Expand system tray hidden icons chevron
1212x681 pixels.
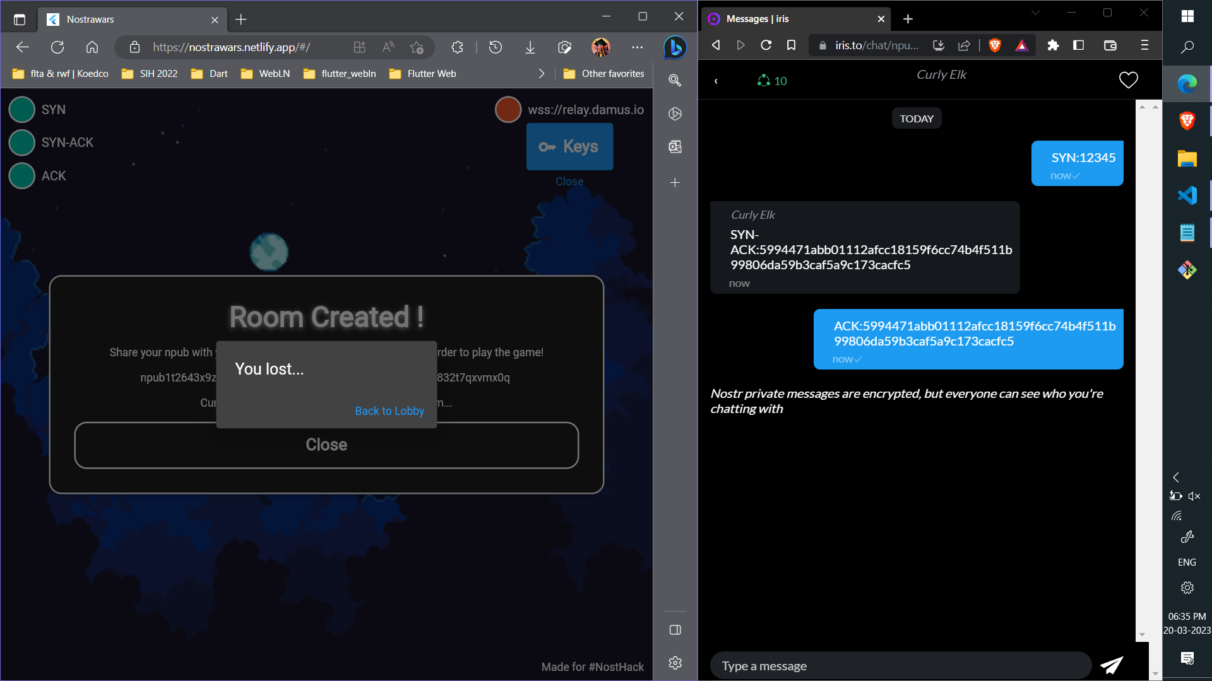coord(1176,477)
